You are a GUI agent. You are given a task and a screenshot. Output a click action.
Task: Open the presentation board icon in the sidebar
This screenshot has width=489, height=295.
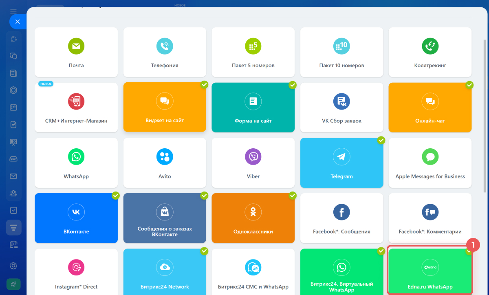(x=13, y=142)
